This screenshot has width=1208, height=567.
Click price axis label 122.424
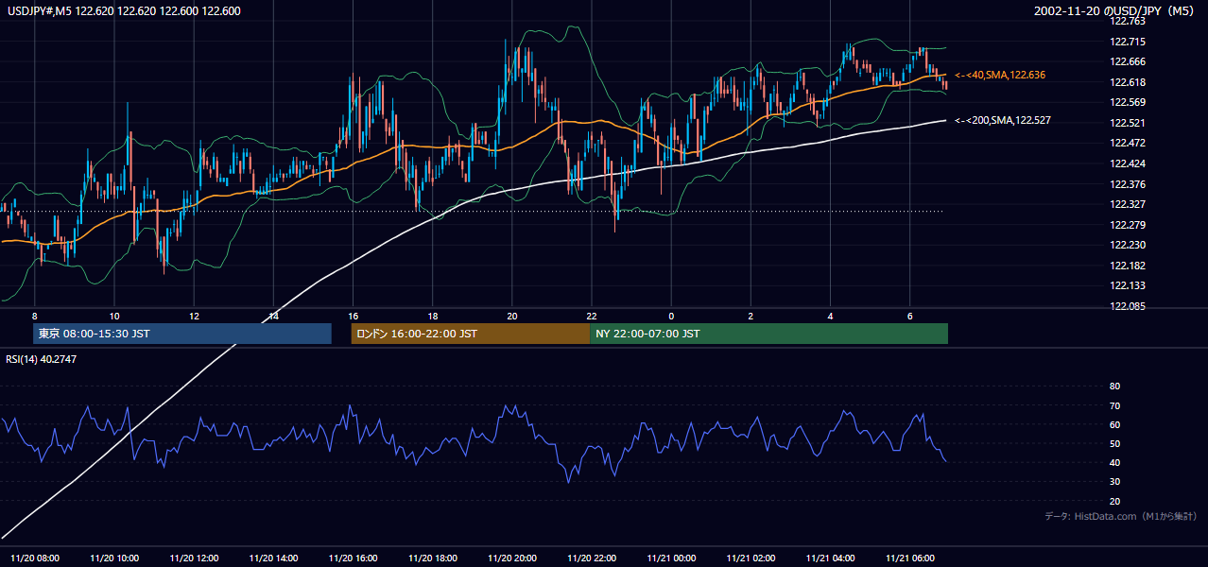pyautogui.click(x=1127, y=163)
